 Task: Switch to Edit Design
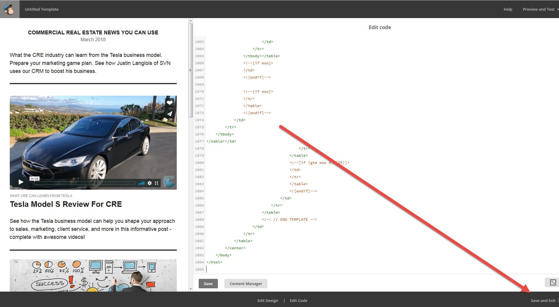(x=268, y=300)
